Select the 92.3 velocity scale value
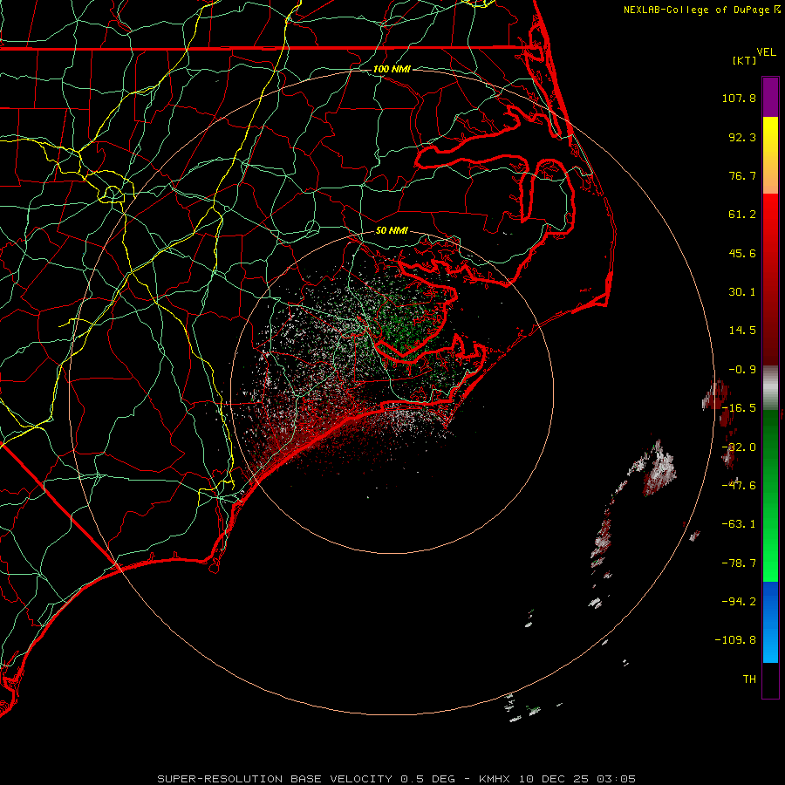The image size is (785, 785). coord(742,137)
